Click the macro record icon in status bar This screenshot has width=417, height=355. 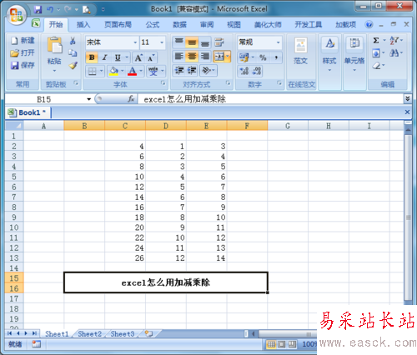36,344
